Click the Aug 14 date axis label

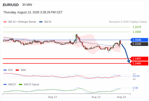click(x=121, y=97)
